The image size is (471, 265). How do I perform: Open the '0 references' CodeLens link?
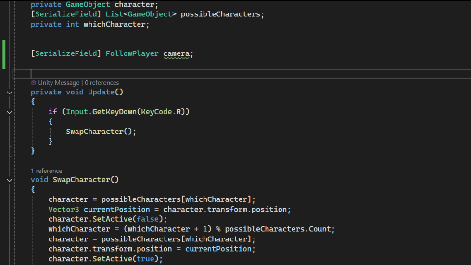(102, 83)
